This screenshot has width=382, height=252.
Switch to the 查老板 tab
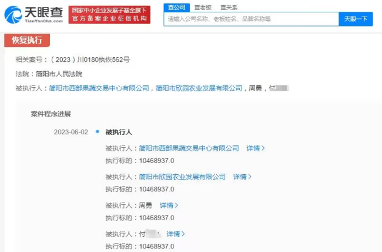203,7
